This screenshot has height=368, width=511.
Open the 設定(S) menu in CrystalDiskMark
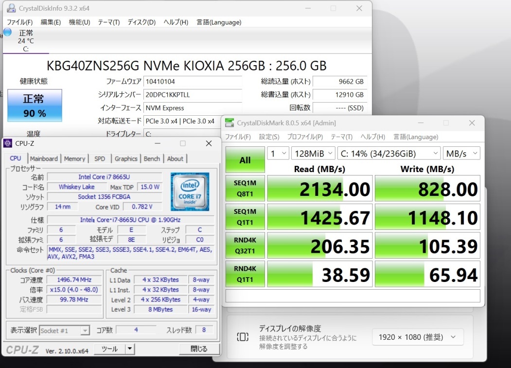tap(269, 137)
